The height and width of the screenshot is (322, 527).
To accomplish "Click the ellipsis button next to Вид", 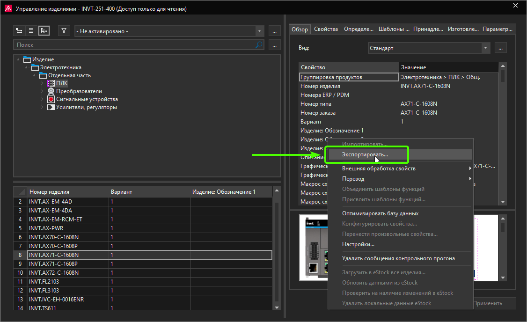I will click(501, 48).
